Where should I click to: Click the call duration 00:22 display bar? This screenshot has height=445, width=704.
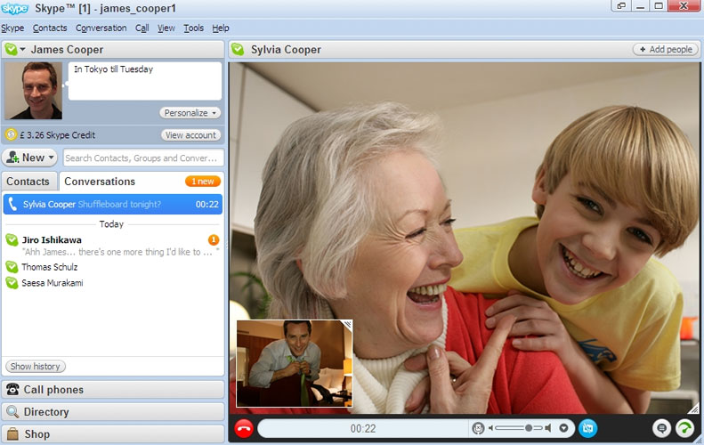point(363,428)
